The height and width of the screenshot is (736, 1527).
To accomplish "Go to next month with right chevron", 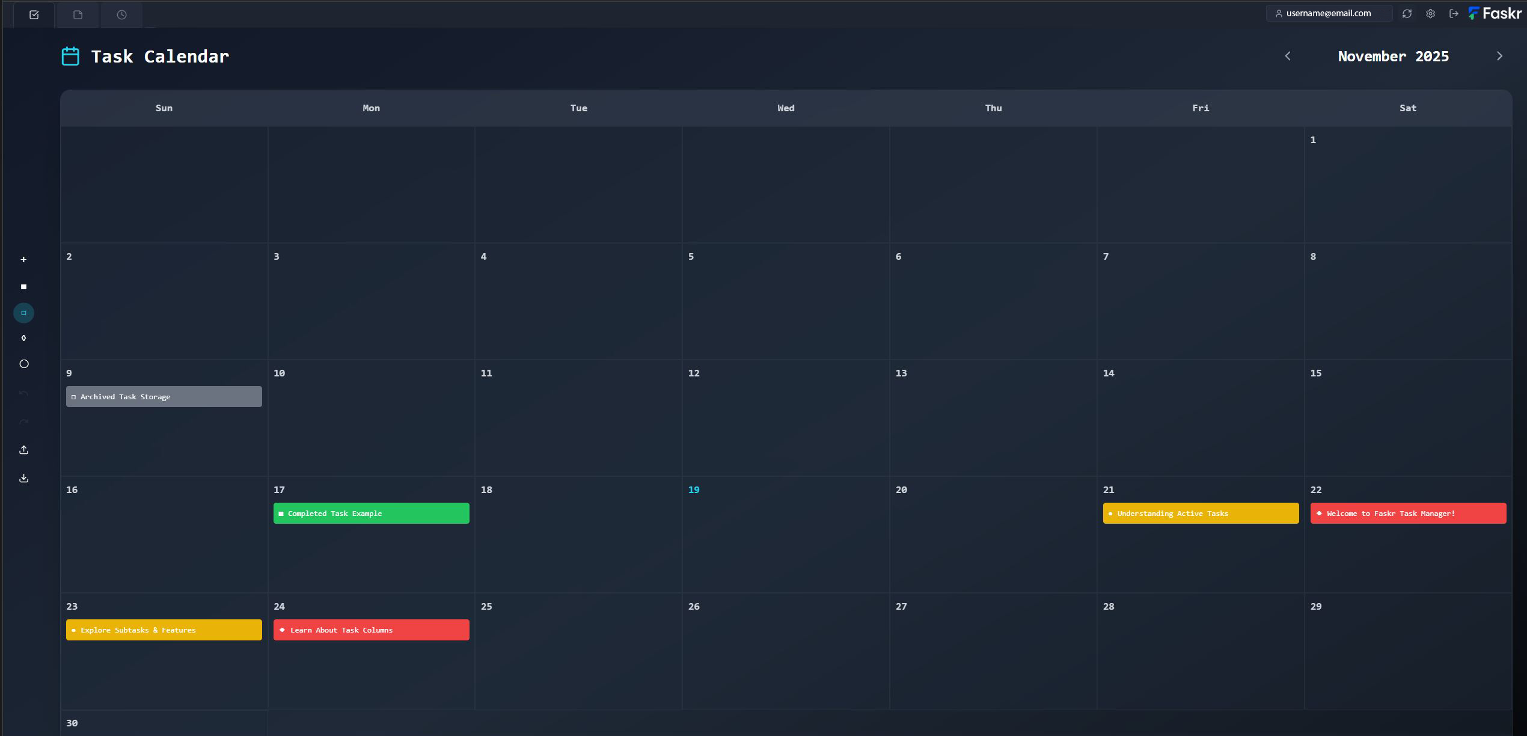I will (1499, 55).
